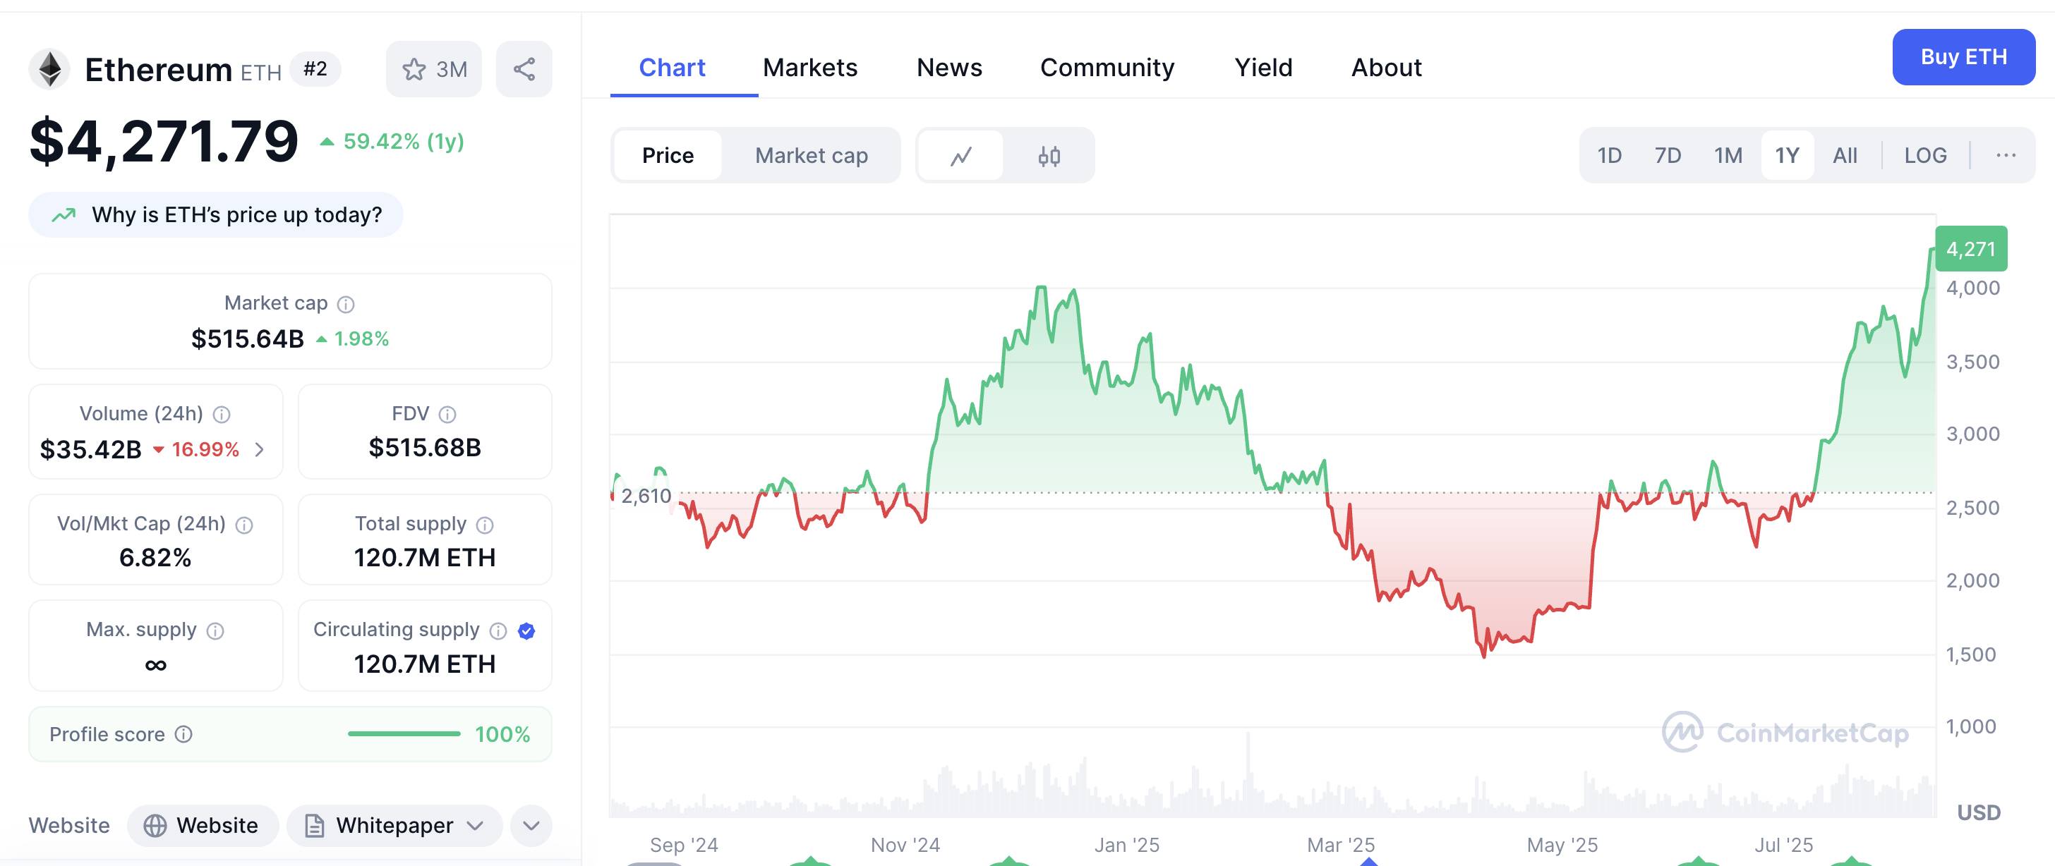Switch chart to Market cap view
The height and width of the screenshot is (866, 2055).
[811, 155]
